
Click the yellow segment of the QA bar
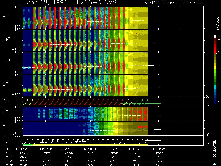coord(90,145)
